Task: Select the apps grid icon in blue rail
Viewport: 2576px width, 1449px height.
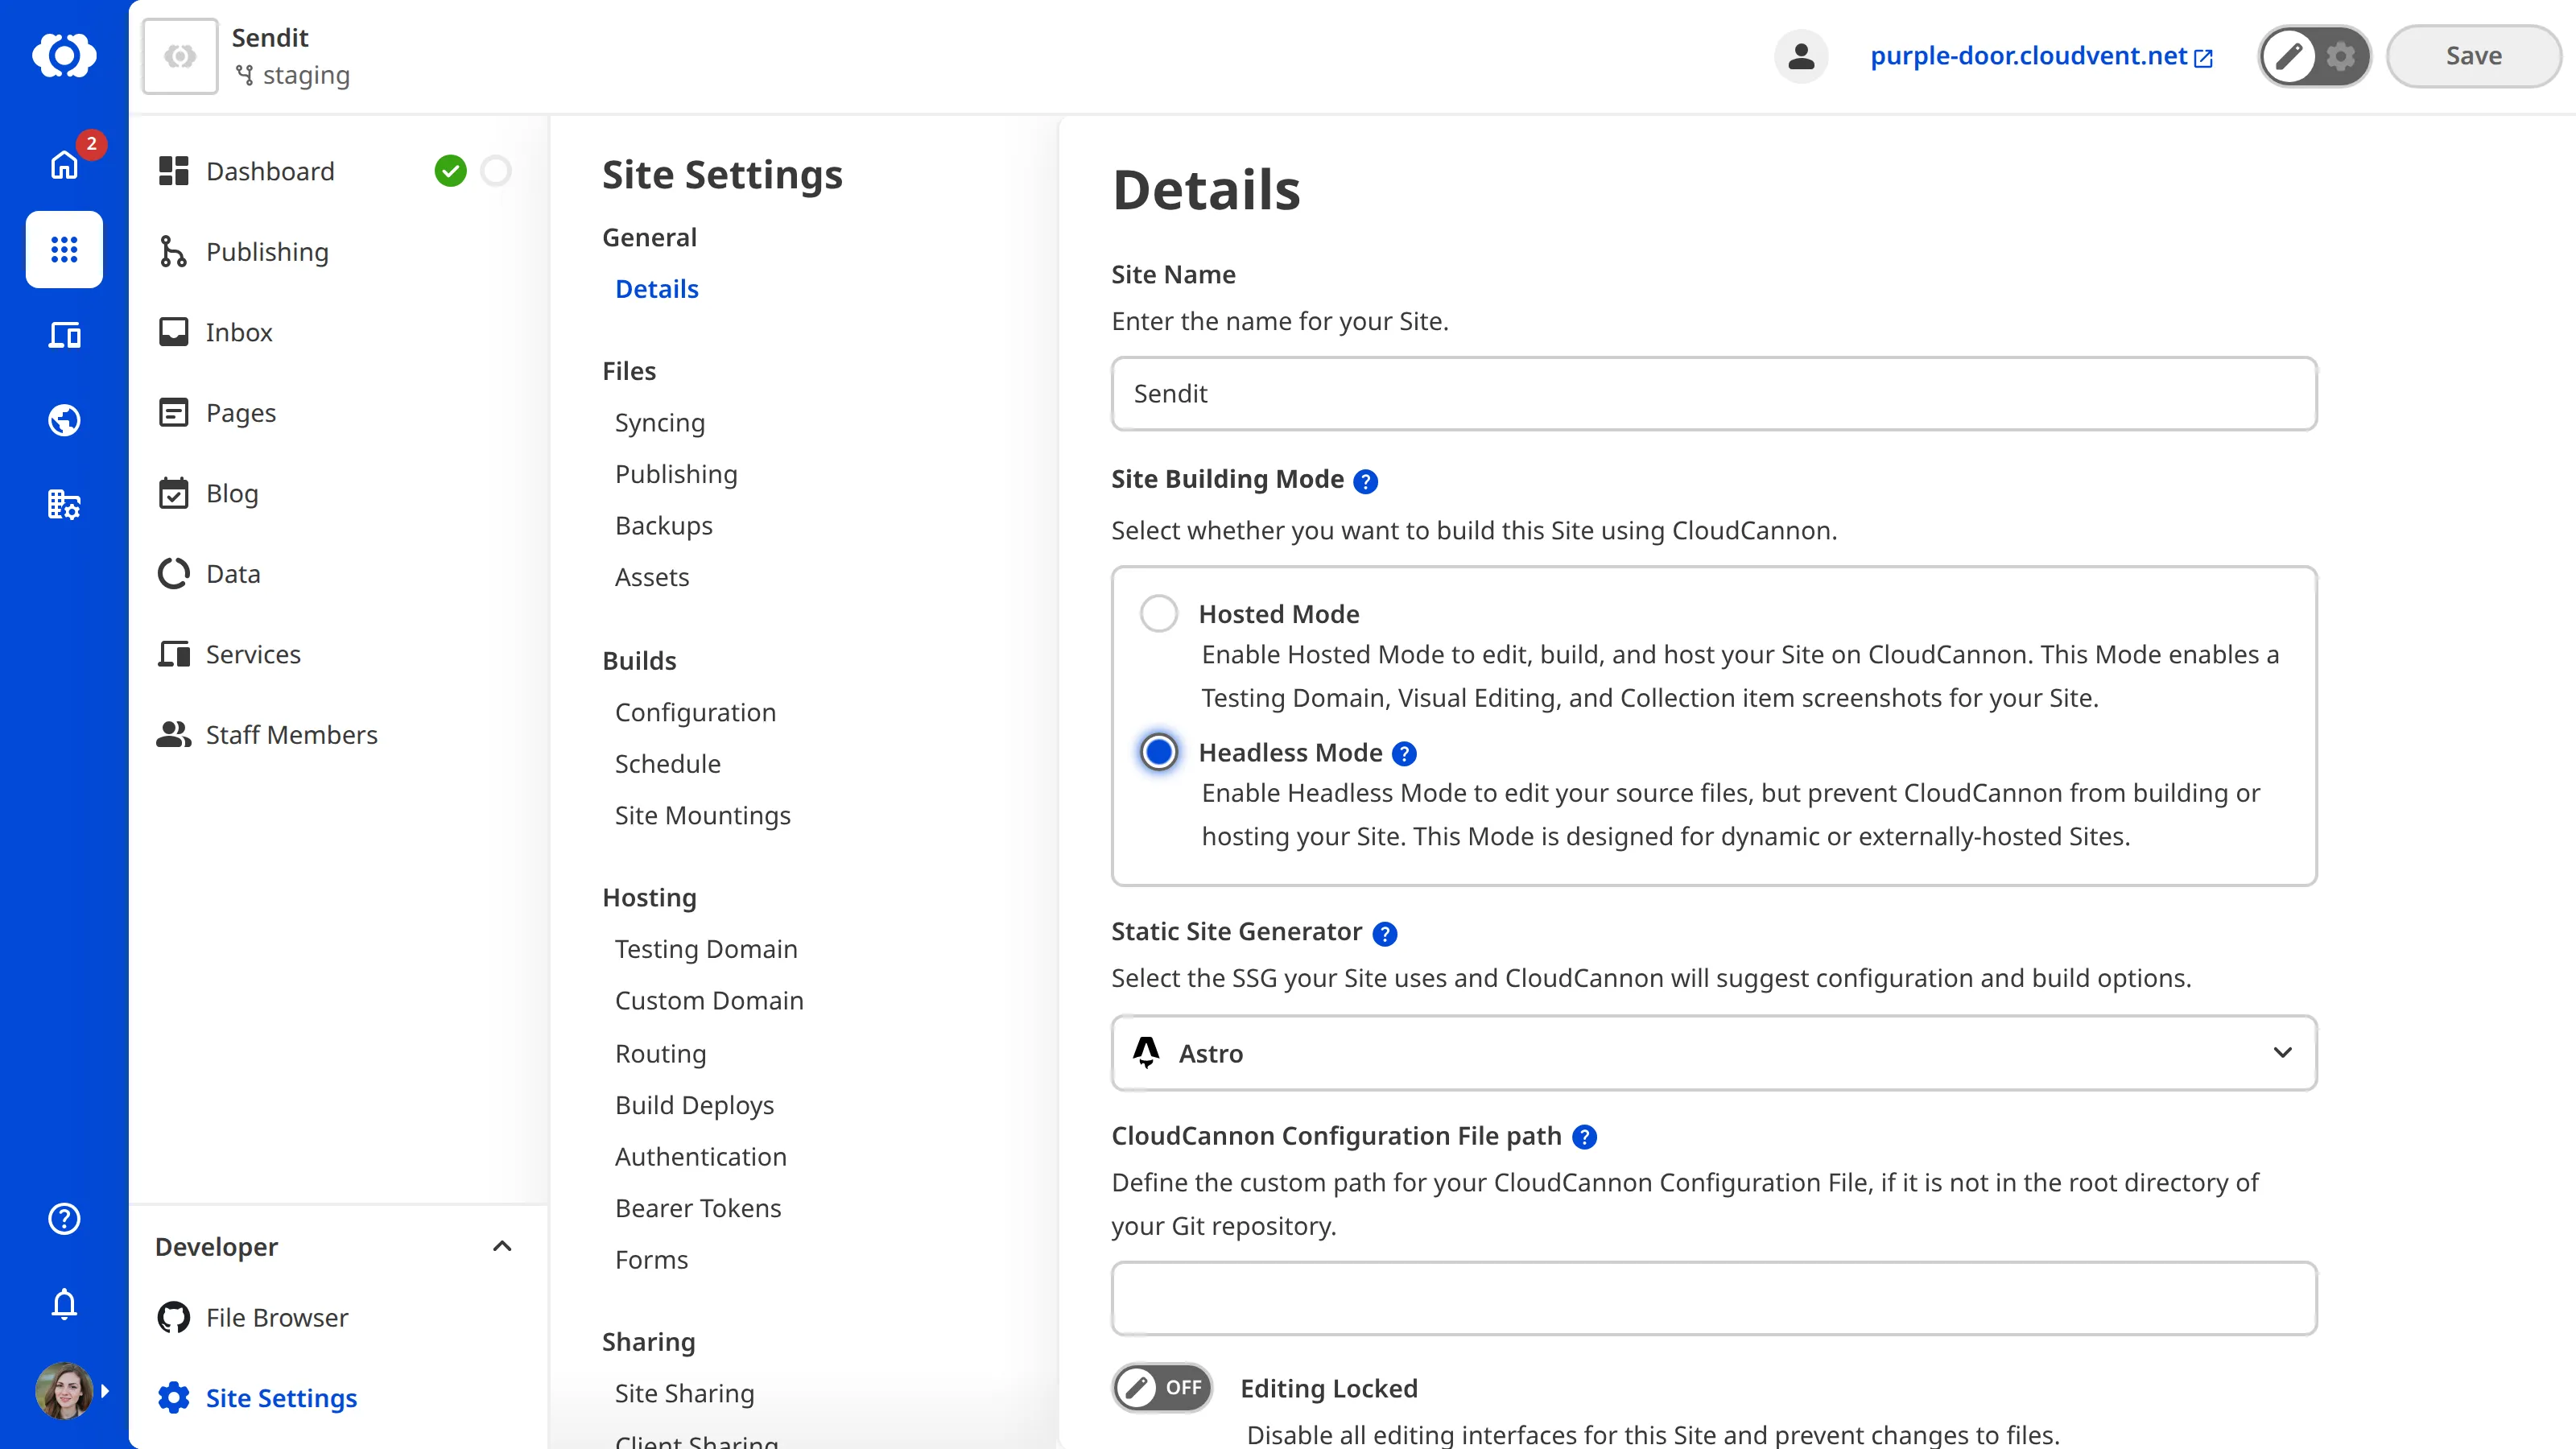Action: coord(64,249)
